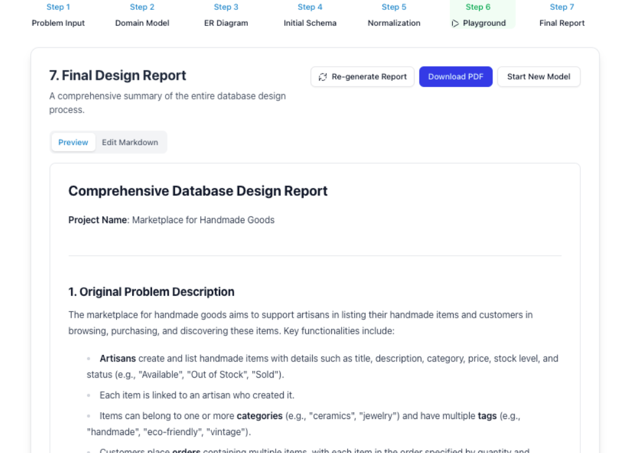
Task: Click the bold 'Artisans' word
Action: 118,358
